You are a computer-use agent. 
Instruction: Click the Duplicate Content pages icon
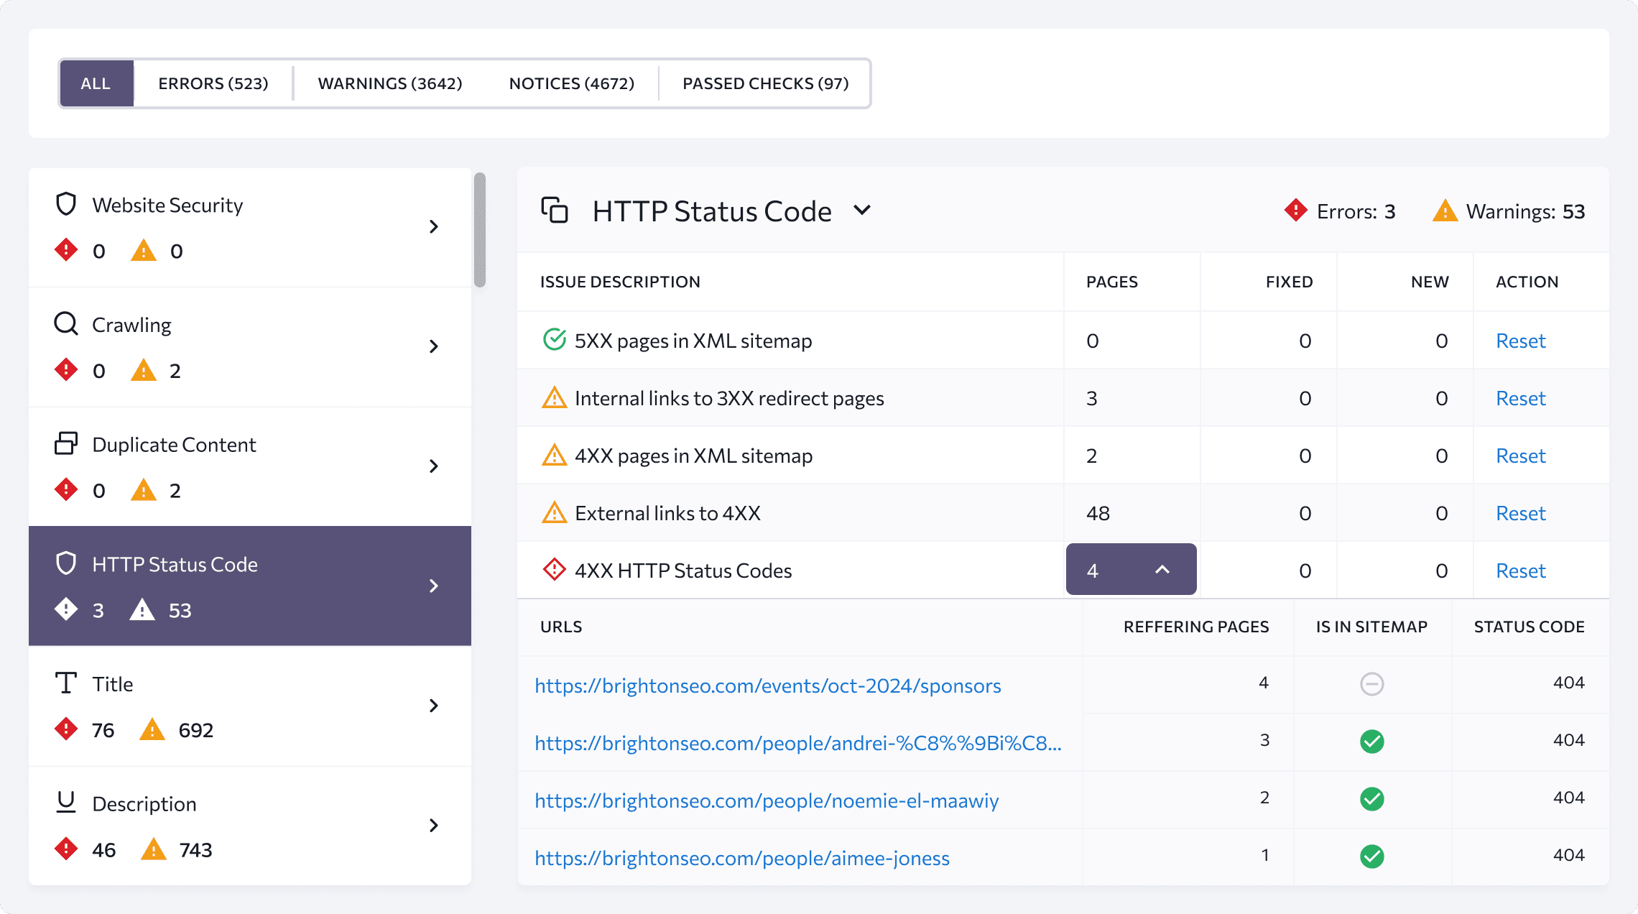click(66, 443)
